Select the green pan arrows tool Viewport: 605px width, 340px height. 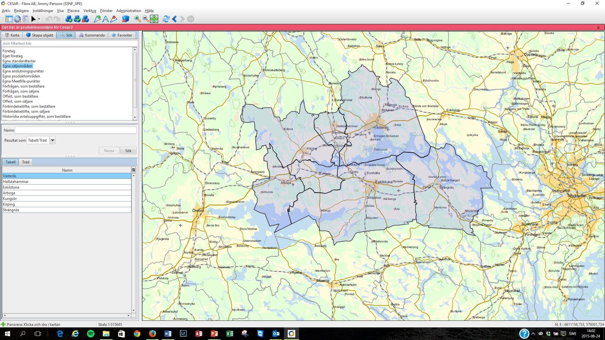pyautogui.click(x=154, y=19)
